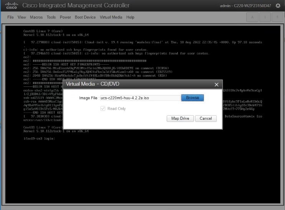Click the 'admin - C220-WZP23150D47' header text
This screenshot has height=210, width=285.
(245, 6)
